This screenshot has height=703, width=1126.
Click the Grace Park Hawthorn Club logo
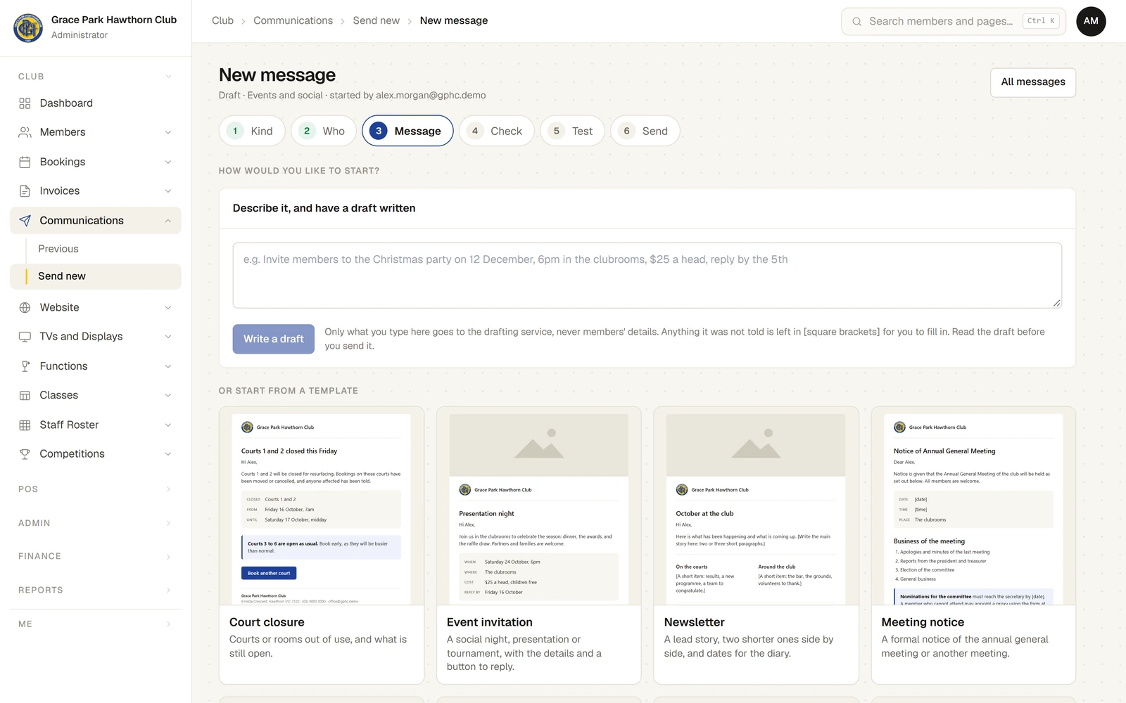(x=28, y=28)
